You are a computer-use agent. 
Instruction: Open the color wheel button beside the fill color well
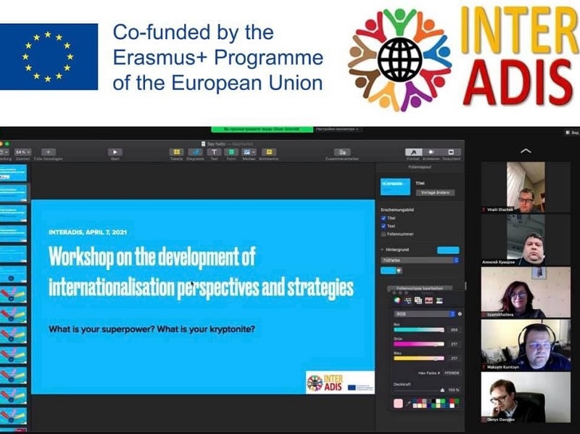click(399, 271)
